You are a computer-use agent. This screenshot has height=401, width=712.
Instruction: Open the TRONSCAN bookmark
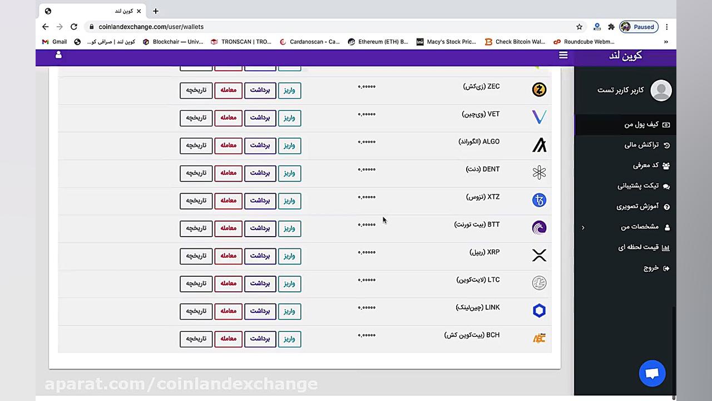coord(241,42)
